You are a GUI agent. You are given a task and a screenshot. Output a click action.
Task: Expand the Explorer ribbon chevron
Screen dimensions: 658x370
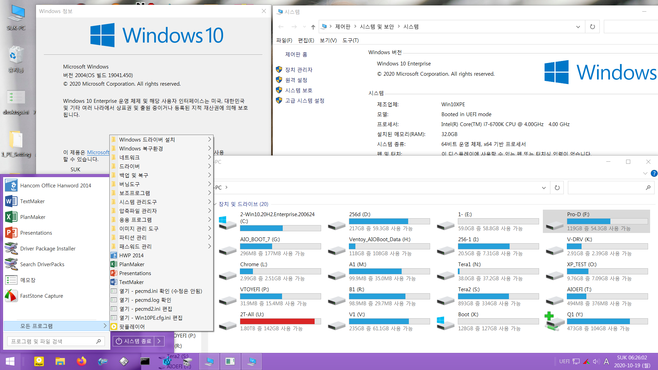(645, 173)
